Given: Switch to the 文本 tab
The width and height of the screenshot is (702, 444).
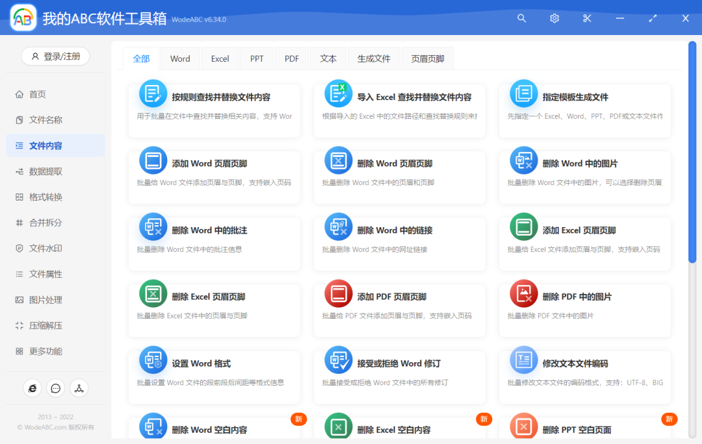Looking at the screenshot, I should tap(328, 58).
